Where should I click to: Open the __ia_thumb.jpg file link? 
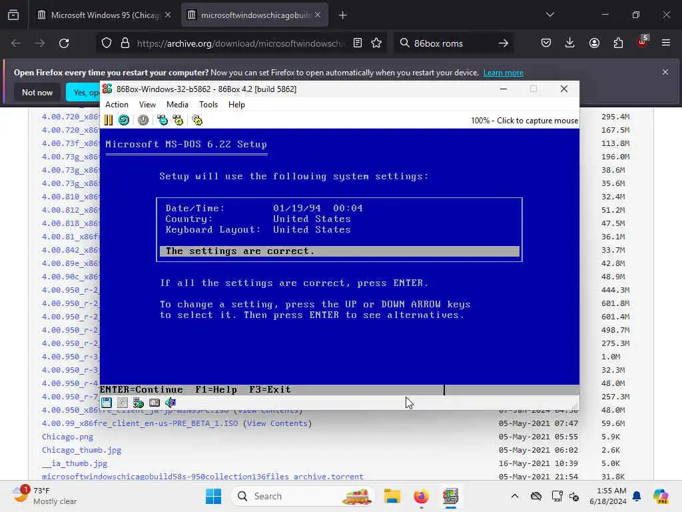pyautogui.click(x=75, y=464)
